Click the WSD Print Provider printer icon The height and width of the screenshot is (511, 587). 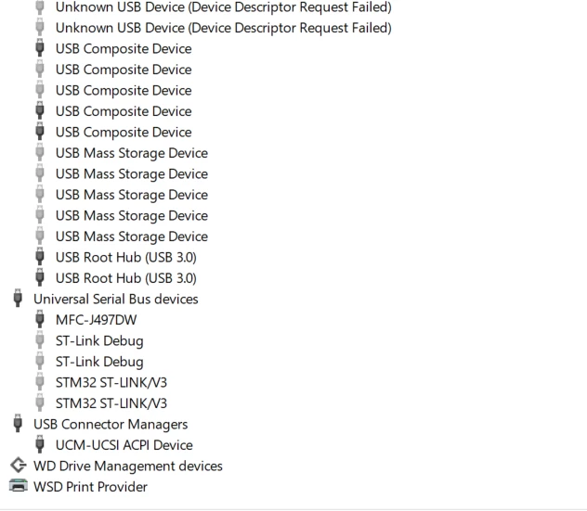tap(18, 486)
